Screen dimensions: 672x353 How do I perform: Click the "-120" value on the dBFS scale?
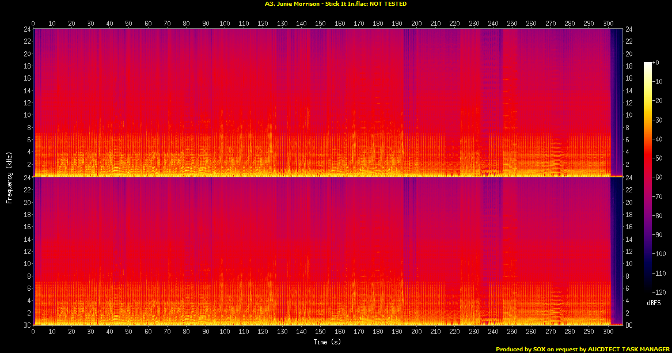[x=659, y=292]
